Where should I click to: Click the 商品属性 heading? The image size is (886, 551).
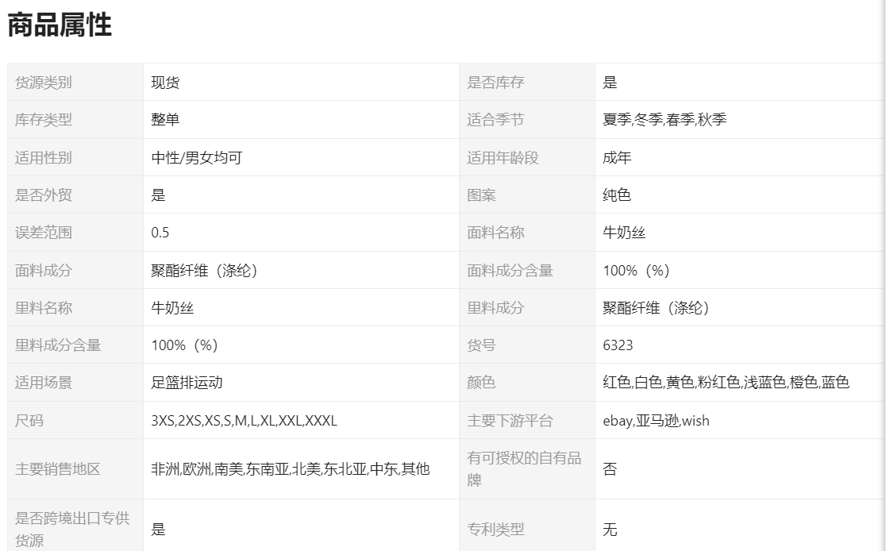pos(60,25)
